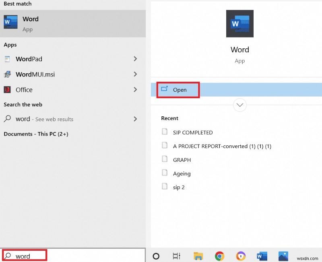Viewport: 322px width, 262px height.
Task: Click the large Word icon in the preview pane
Action: [239, 24]
